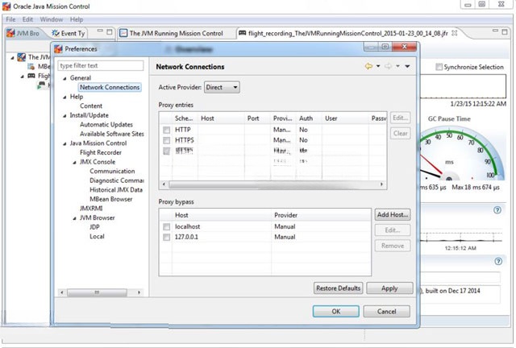Screen dimensions: 516x348
Task: Check the HTTPS proxy entry checkbox
Action: click(x=167, y=140)
